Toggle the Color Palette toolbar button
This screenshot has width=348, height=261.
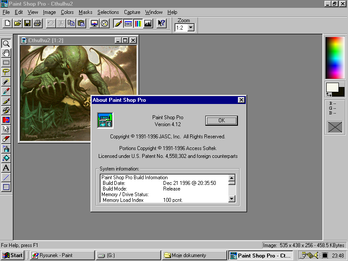pyautogui.click(x=138, y=23)
